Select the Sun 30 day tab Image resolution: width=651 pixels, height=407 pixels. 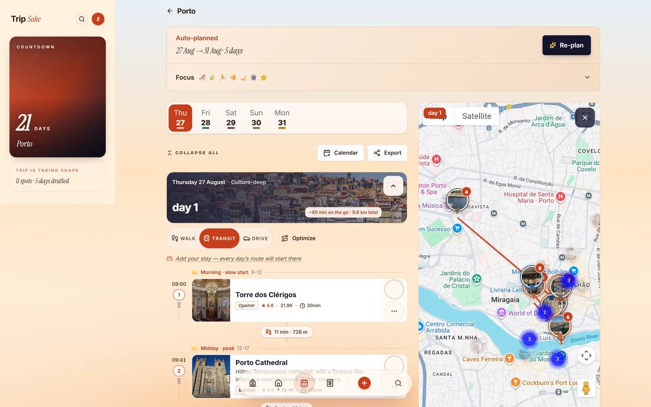256,118
